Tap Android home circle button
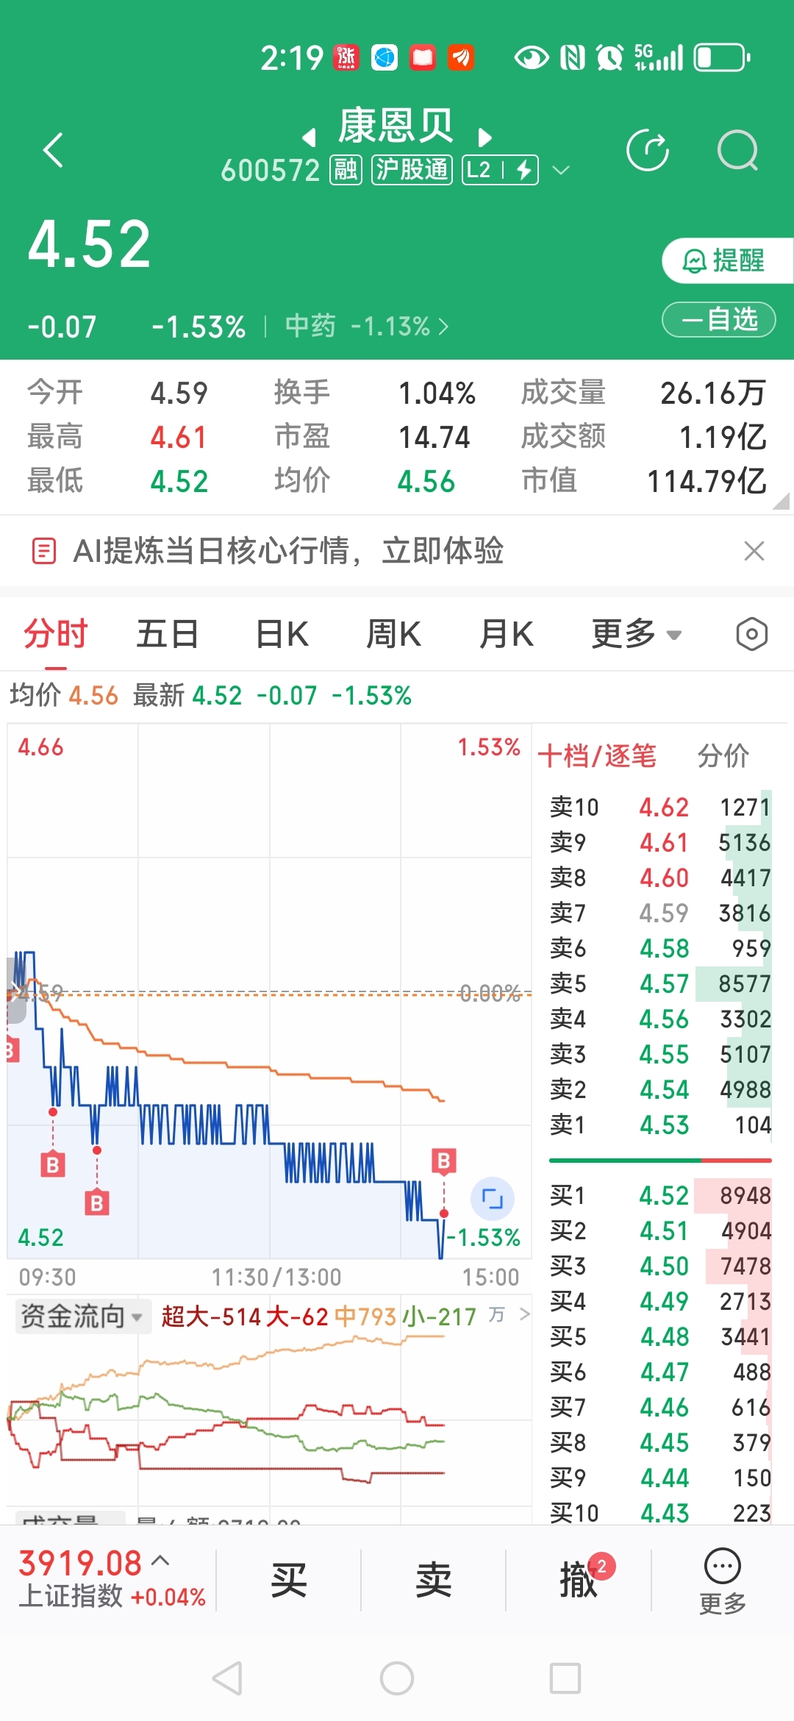 pyautogui.click(x=397, y=1678)
